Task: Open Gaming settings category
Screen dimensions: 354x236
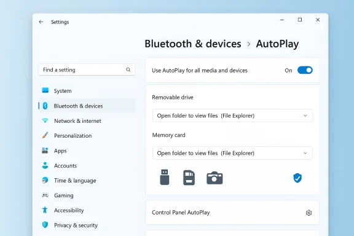Action: [x=87, y=195]
